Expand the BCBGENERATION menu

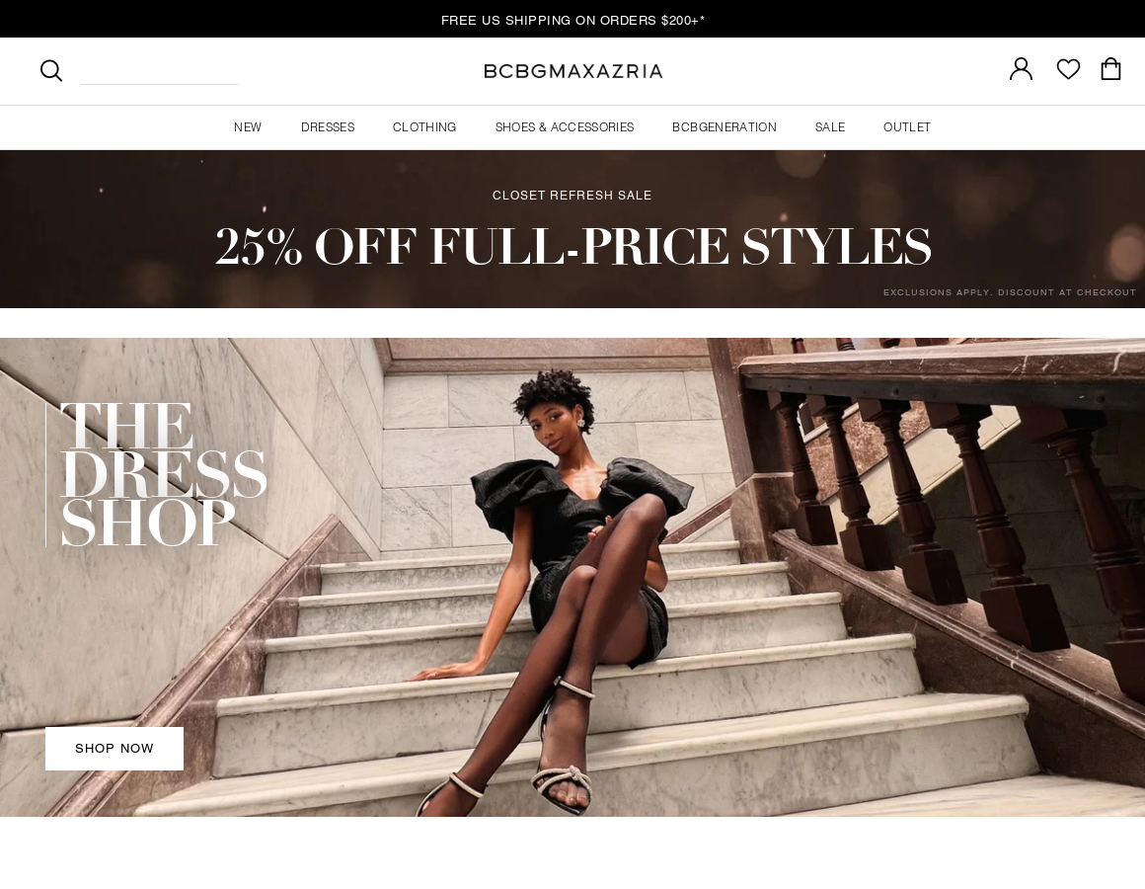(x=725, y=127)
